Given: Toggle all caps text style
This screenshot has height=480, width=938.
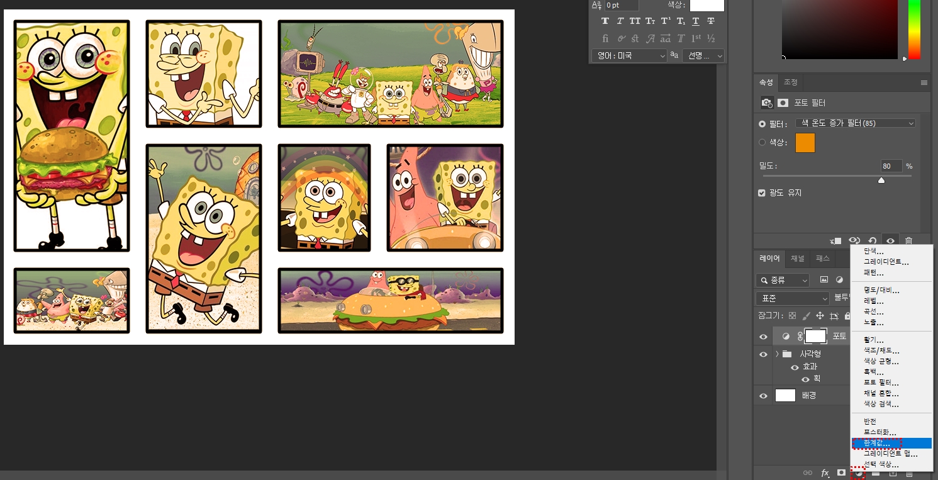Looking at the screenshot, I should click(635, 21).
